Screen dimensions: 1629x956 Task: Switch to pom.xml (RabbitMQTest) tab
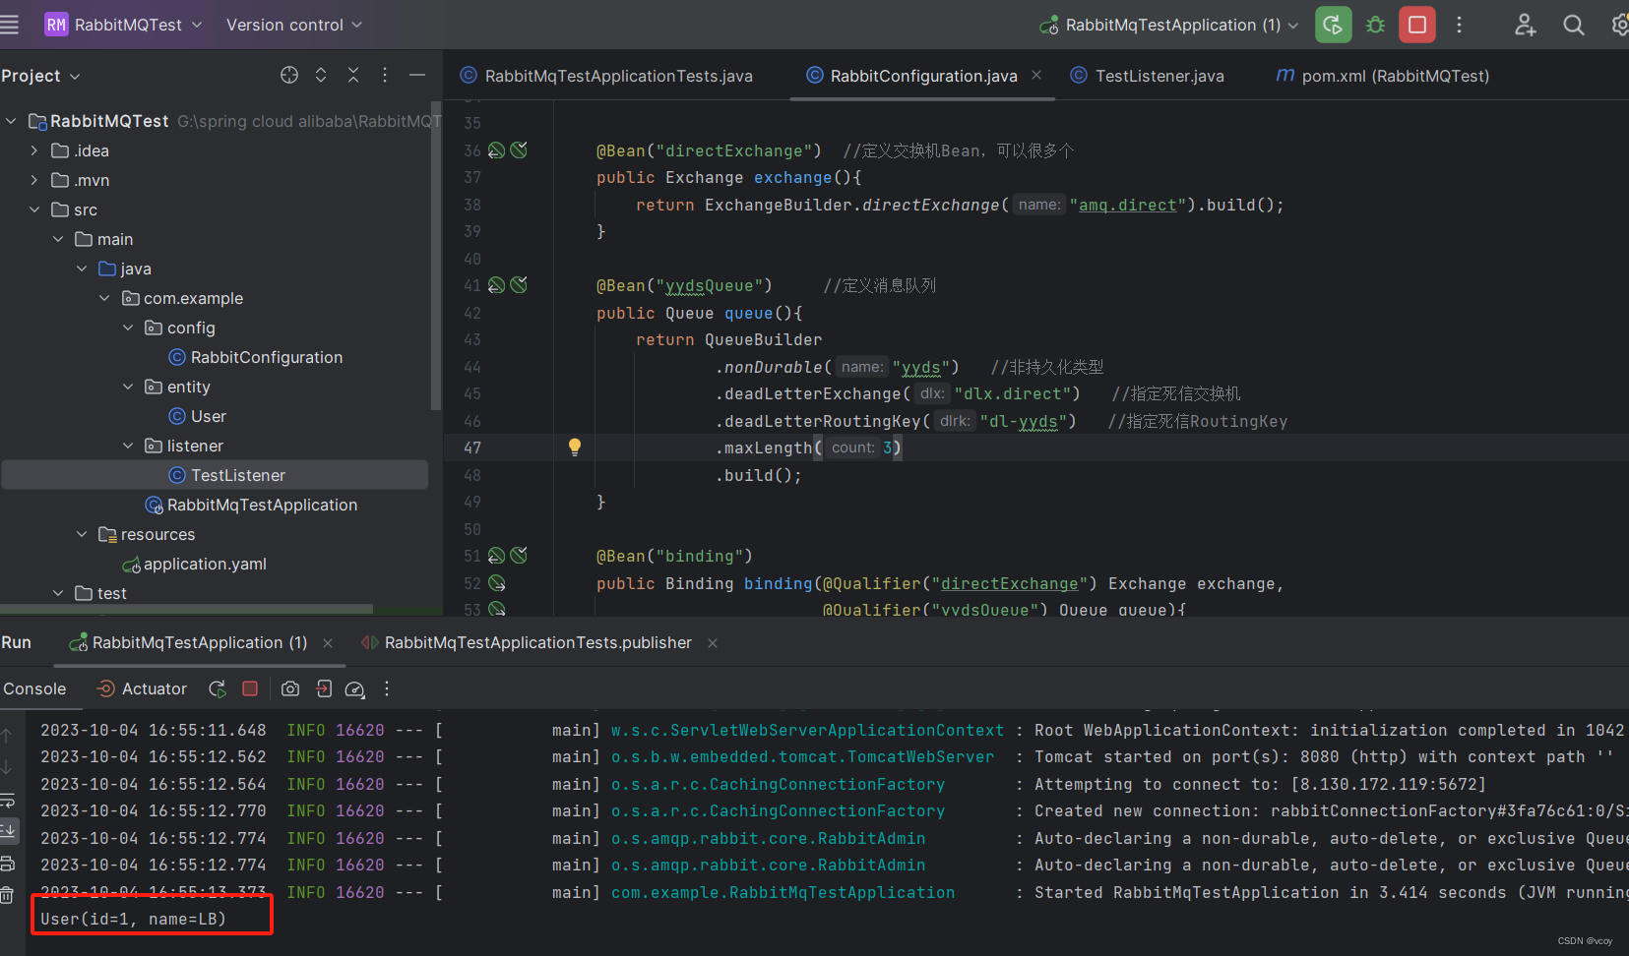(1383, 76)
